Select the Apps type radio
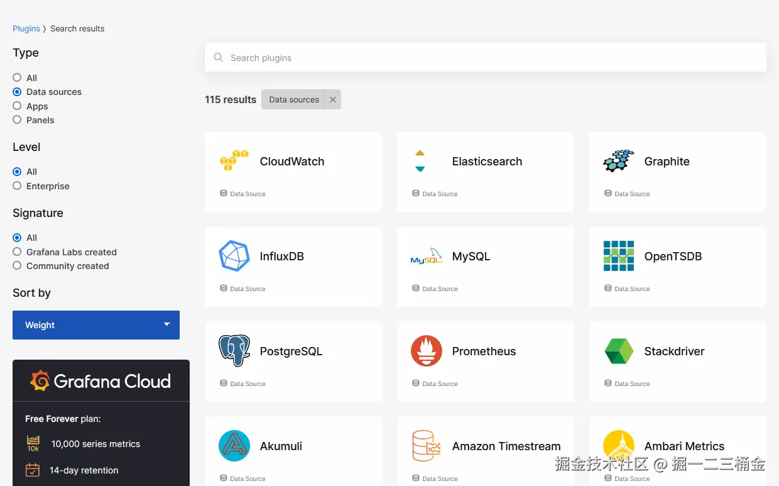 click(17, 106)
